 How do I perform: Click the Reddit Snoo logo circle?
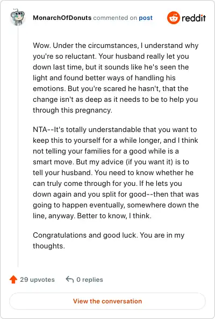(174, 18)
